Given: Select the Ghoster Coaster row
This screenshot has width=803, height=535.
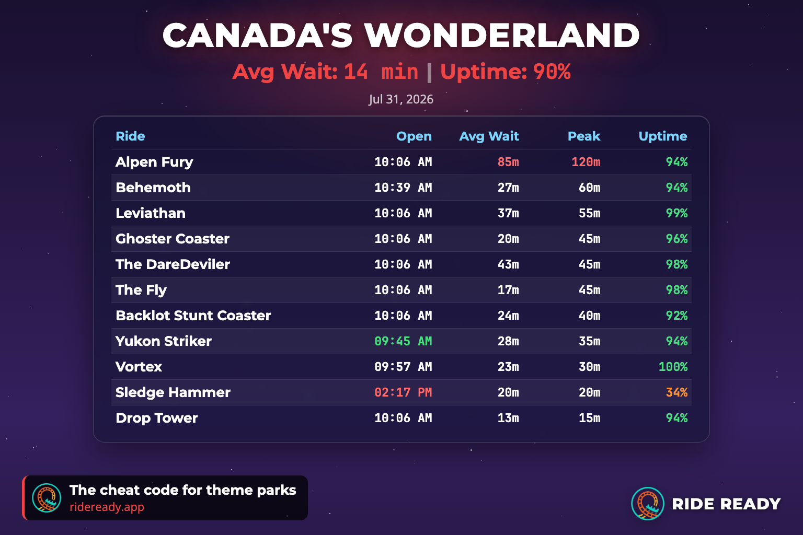Looking at the screenshot, I should pos(401,239).
